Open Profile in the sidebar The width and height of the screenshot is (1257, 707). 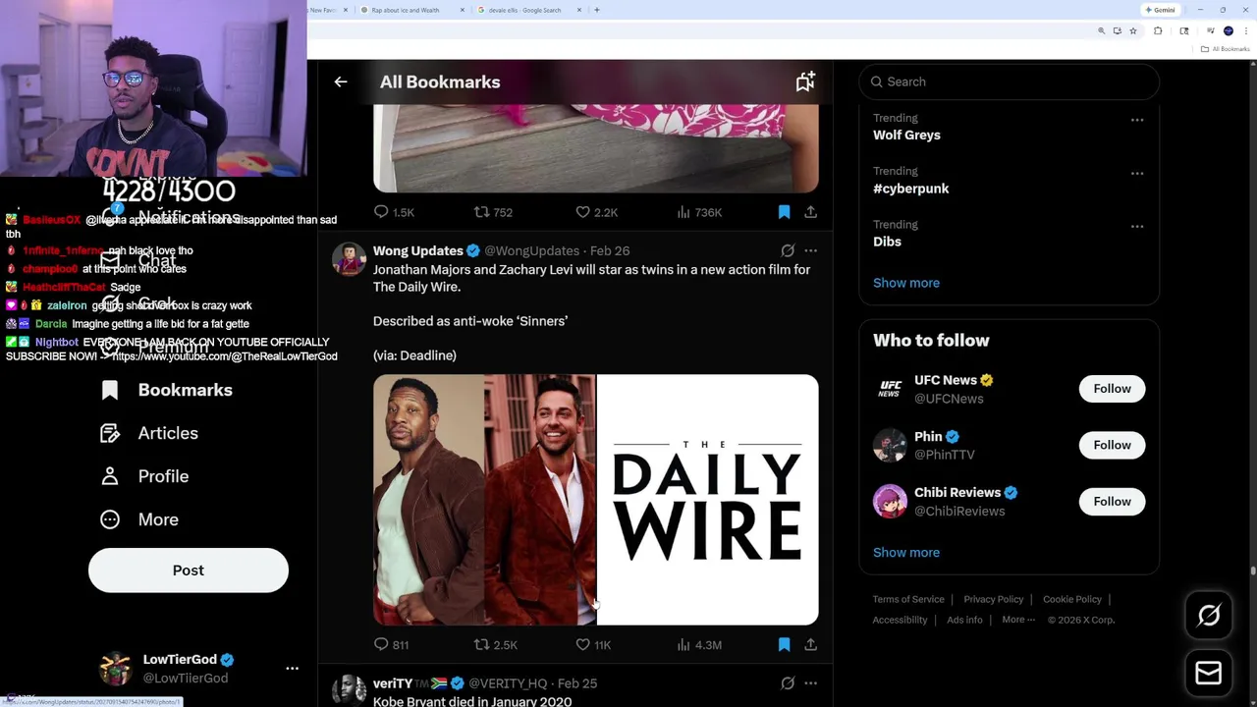[x=144, y=476]
